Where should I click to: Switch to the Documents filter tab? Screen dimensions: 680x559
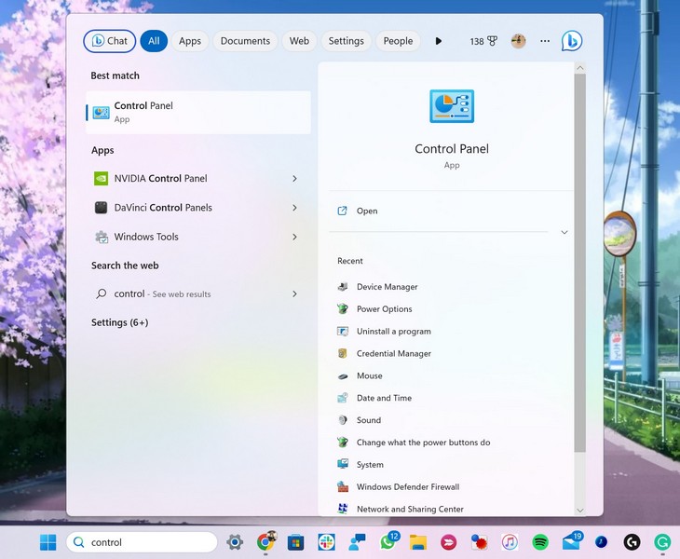pyautogui.click(x=245, y=41)
